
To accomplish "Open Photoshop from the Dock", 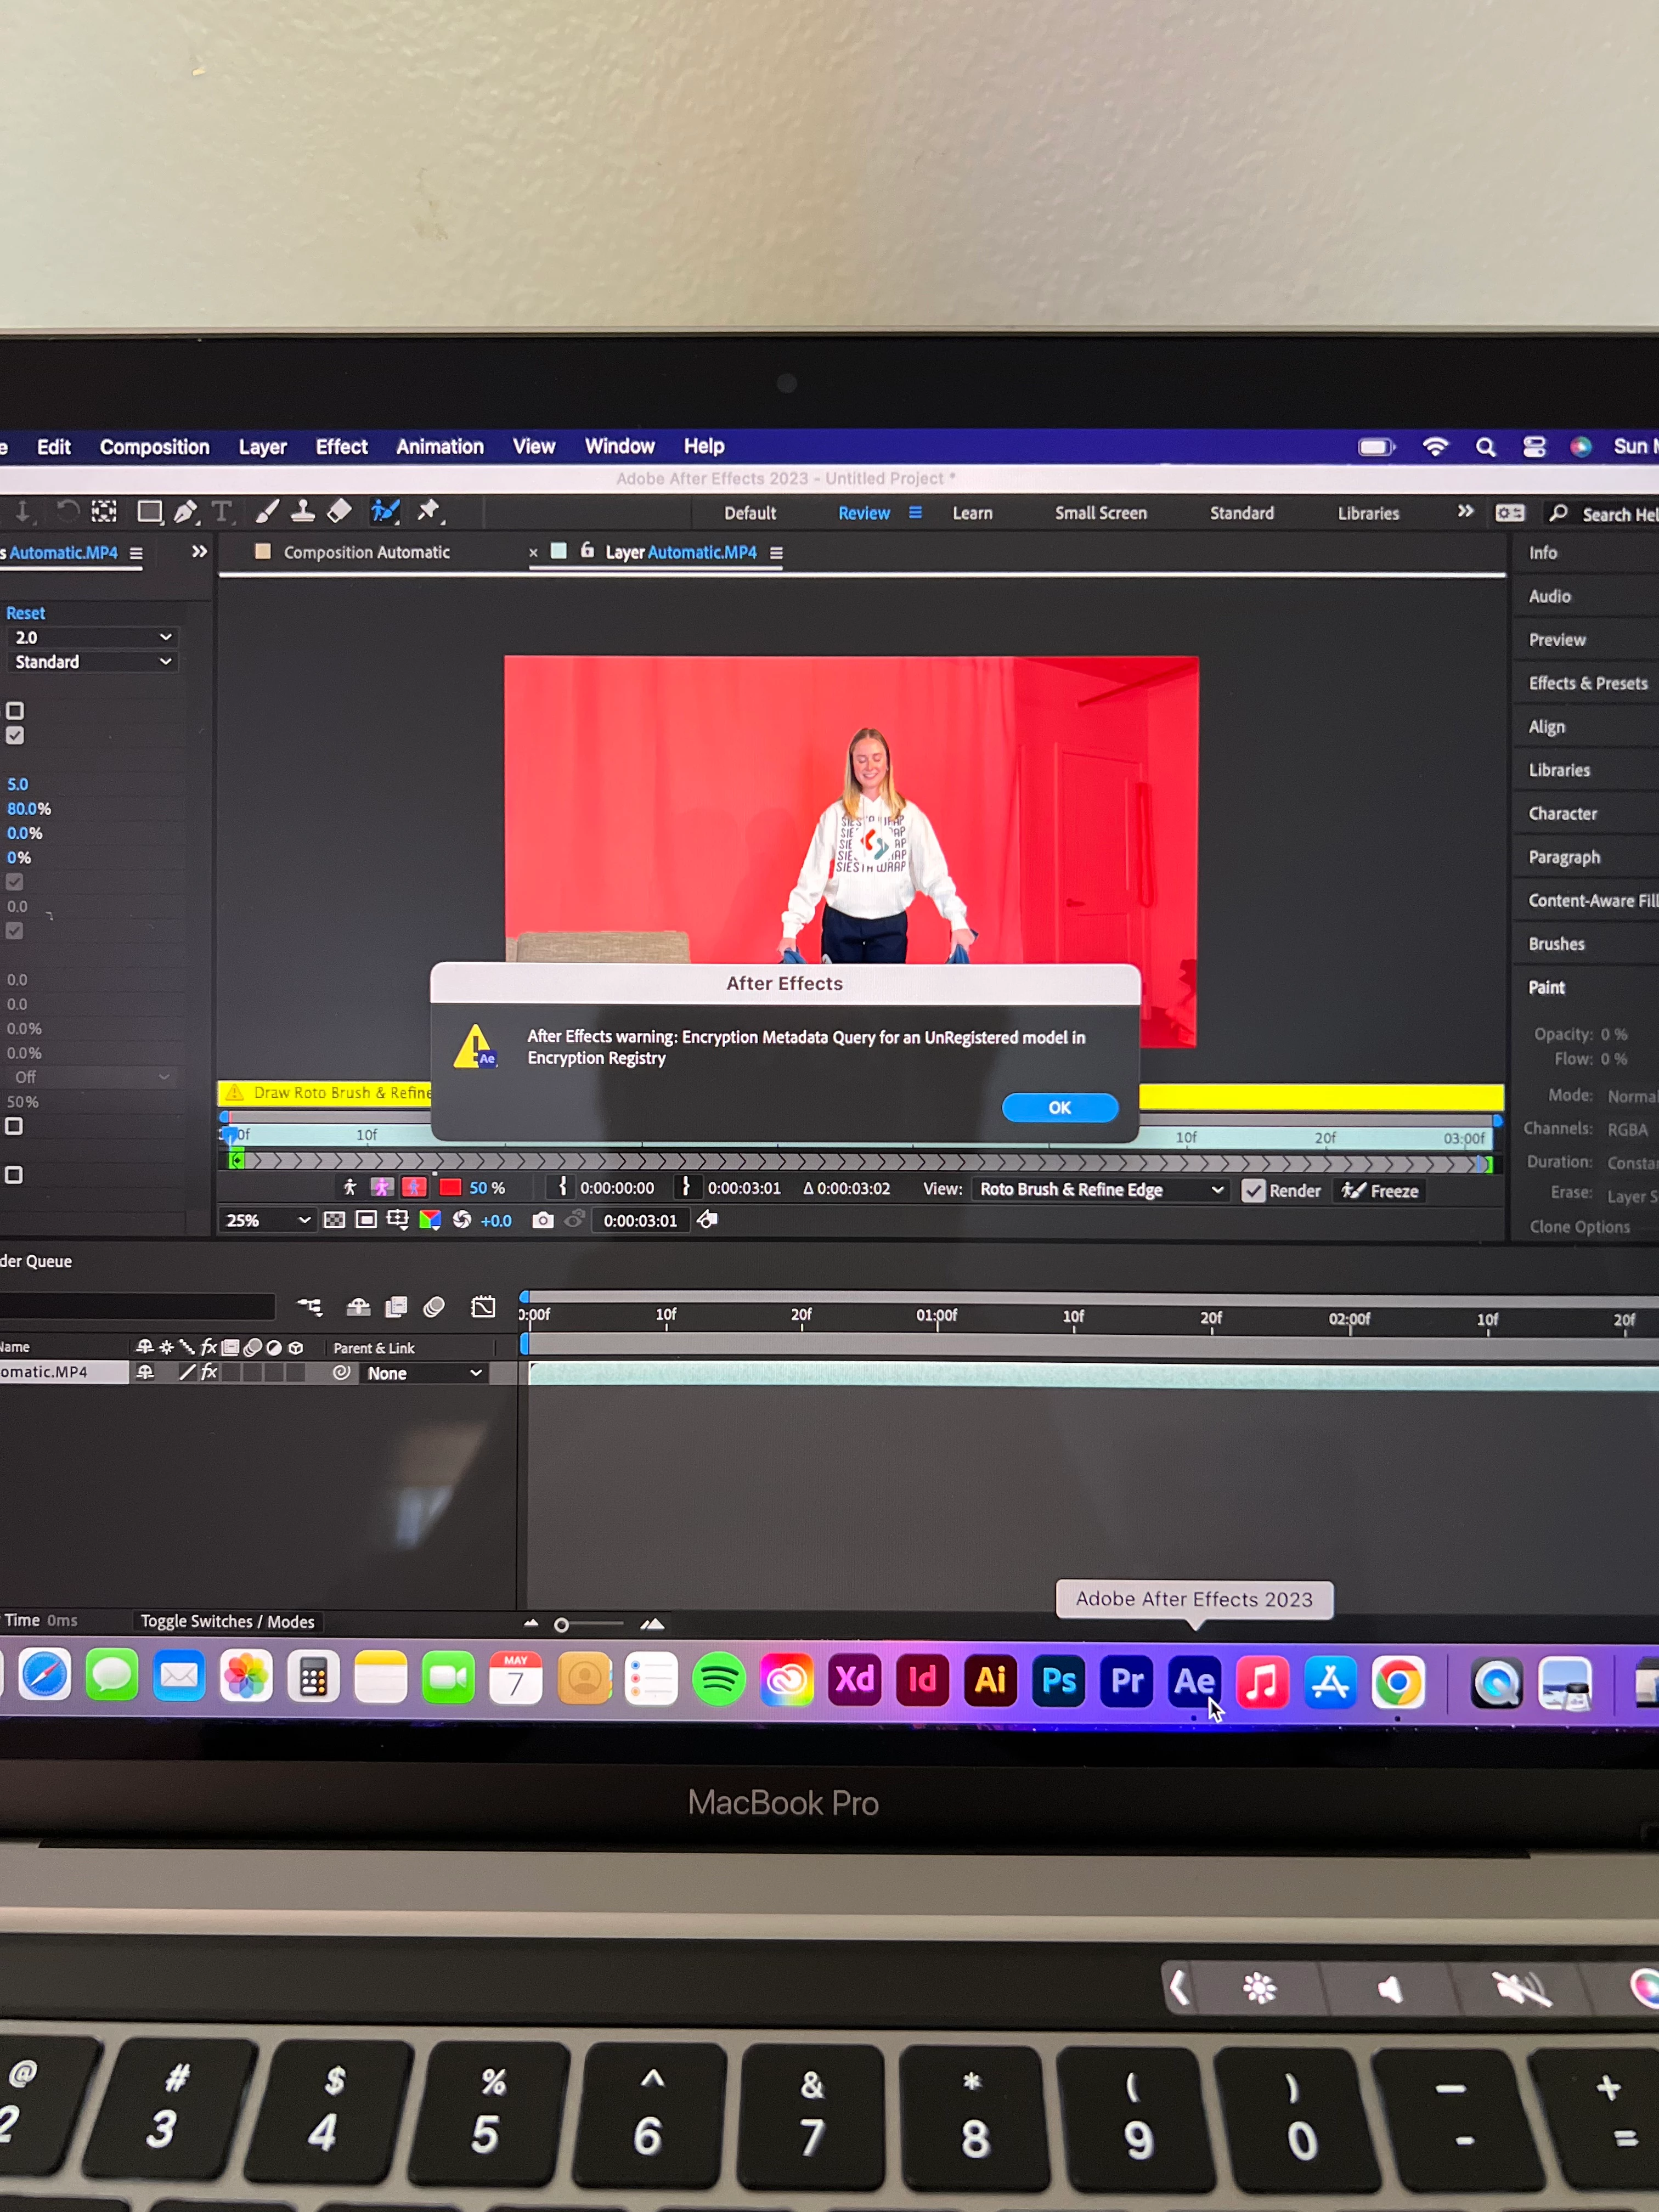I will [1059, 1681].
